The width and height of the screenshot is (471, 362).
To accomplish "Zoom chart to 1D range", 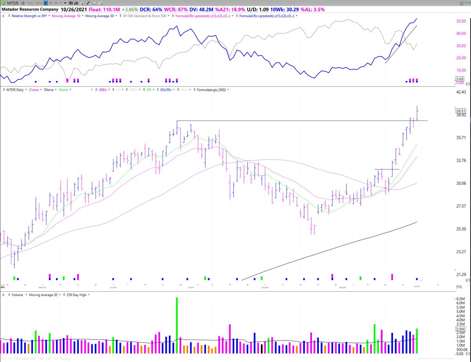I will (x=56, y=359).
